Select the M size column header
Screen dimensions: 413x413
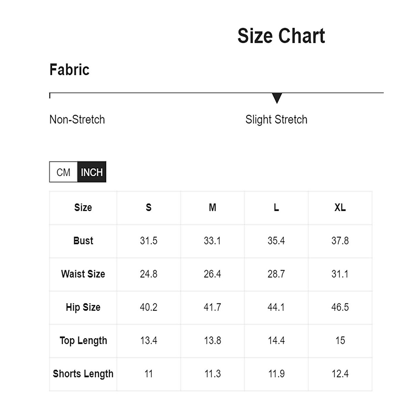point(212,208)
